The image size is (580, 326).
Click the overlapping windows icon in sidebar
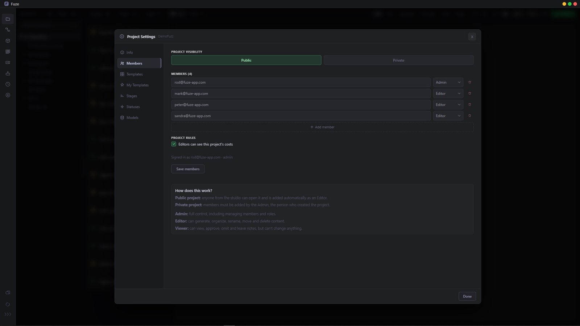pyautogui.click(x=8, y=292)
